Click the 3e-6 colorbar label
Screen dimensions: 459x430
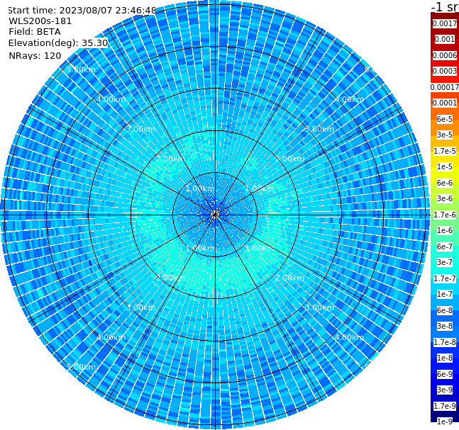(x=445, y=198)
